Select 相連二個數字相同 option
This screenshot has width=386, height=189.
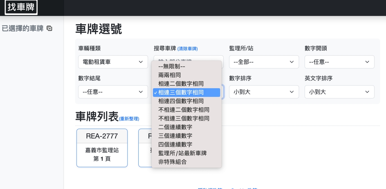(x=181, y=84)
